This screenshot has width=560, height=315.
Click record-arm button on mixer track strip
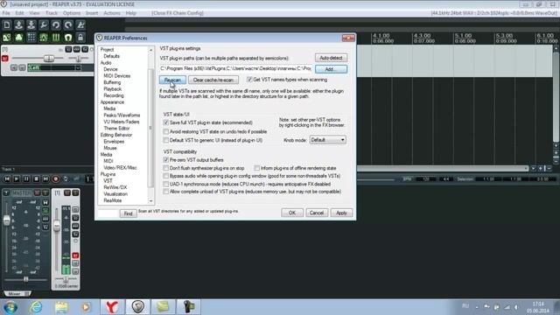click(x=75, y=255)
